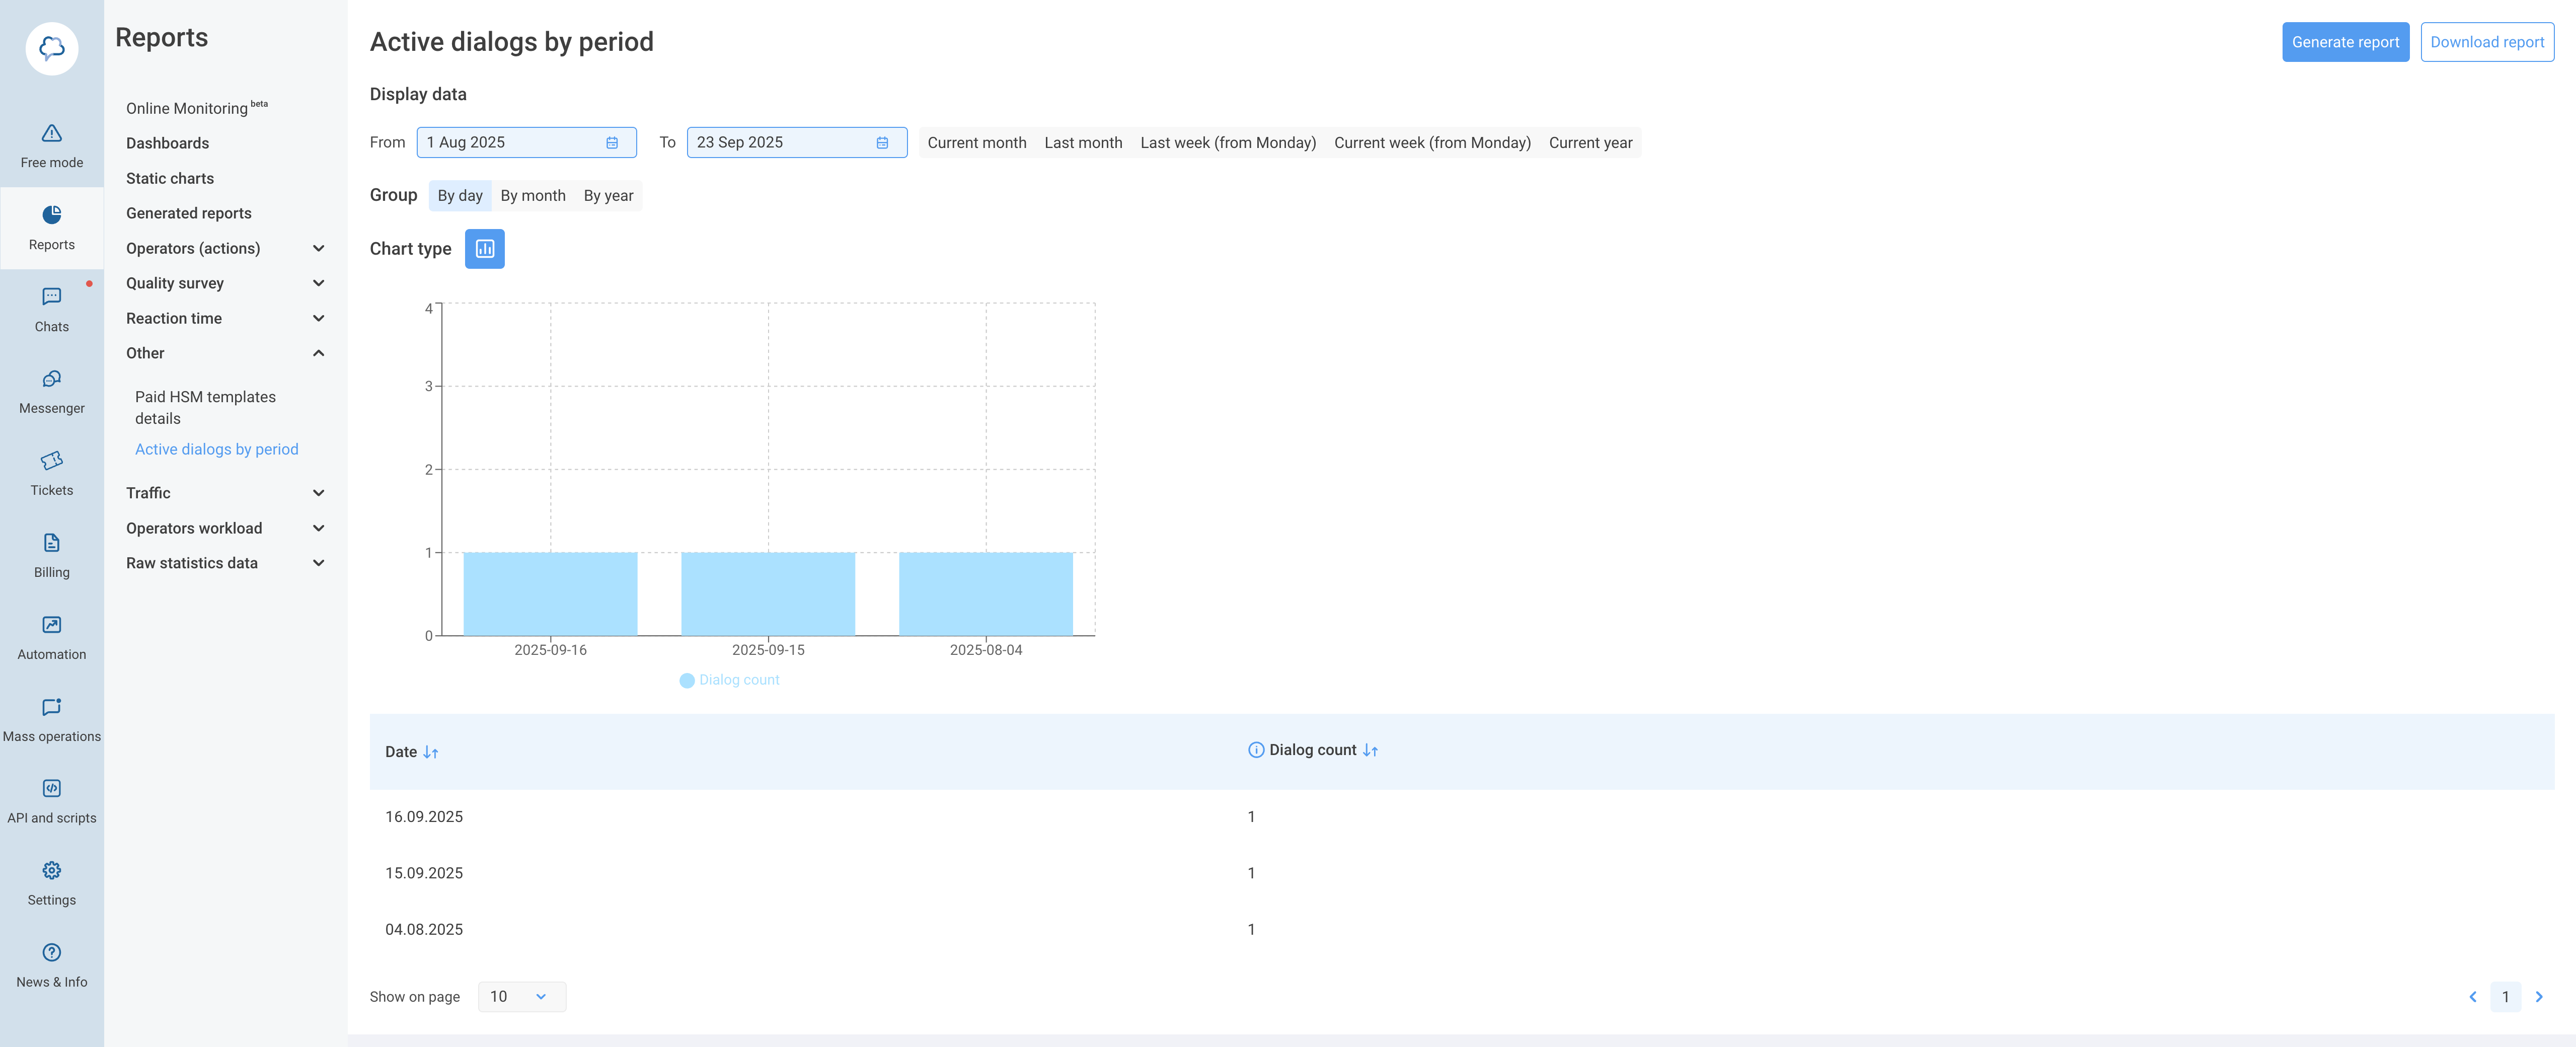This screenshot has height=1047, width=2576.
Task: Click page 1 pagination button
Action: point(2505,997)
